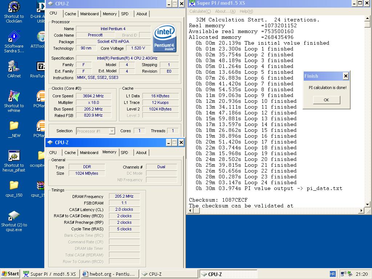Switch to CPU tab in bottom CPU-Z window
The height and width of the screenshot is (279, 372).
tap(53, 153)
